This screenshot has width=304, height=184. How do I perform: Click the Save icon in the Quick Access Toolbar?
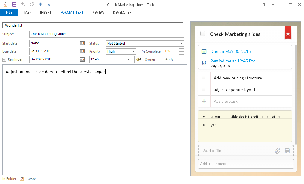coord(14,4)
